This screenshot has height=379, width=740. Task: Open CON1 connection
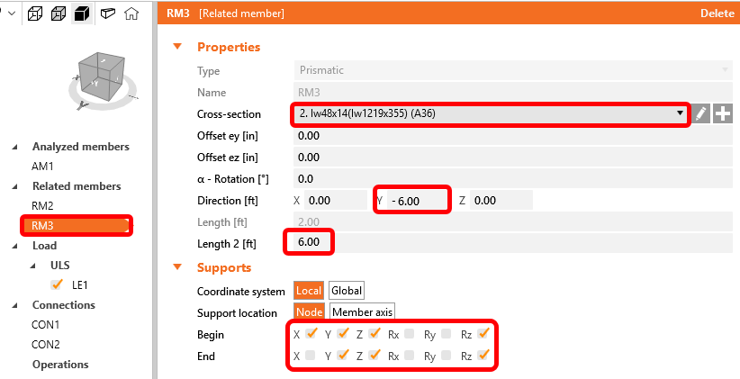pyautogui.click(x=46, y=325)
